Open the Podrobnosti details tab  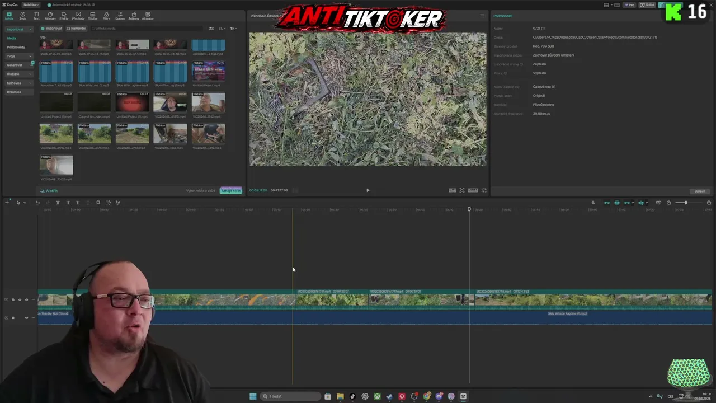coord(503,16)
